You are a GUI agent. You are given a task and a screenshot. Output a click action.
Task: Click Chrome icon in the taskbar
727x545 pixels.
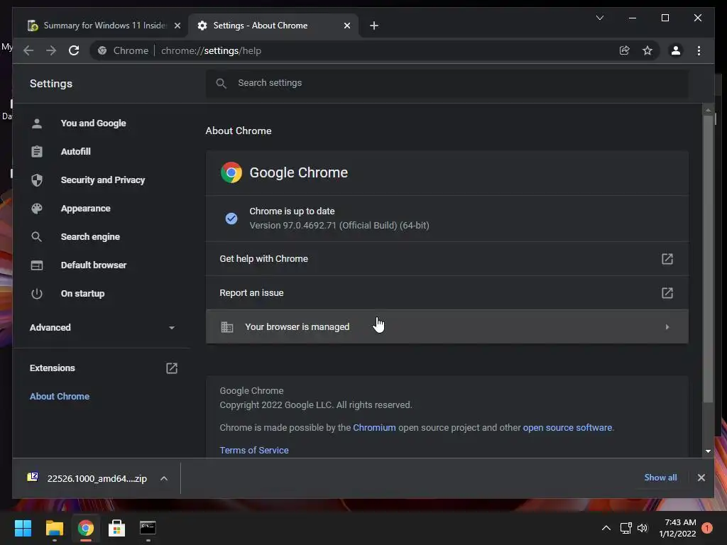pos(85,528)
